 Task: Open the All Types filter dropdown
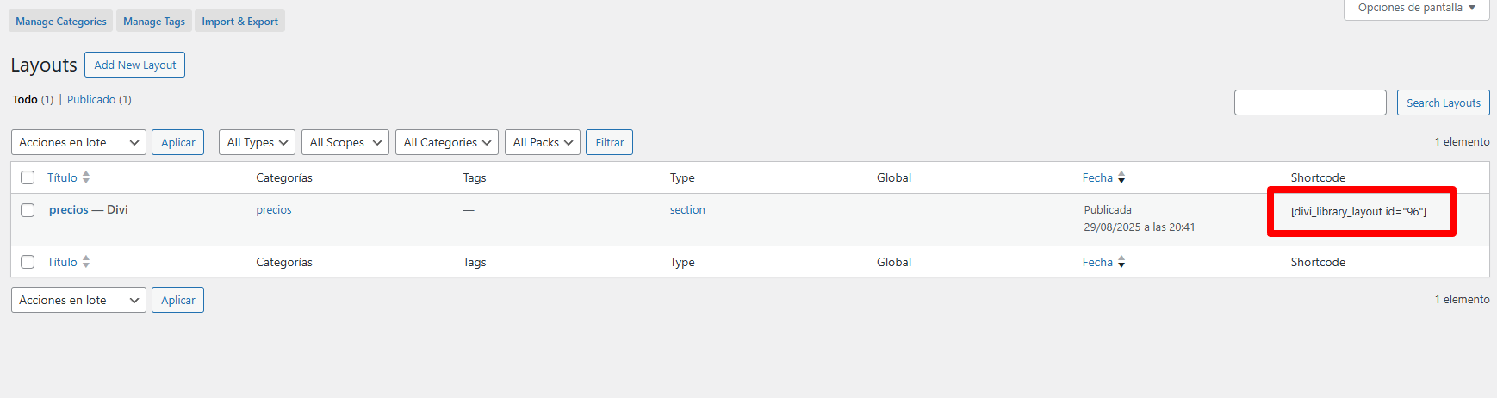(257, 142)
